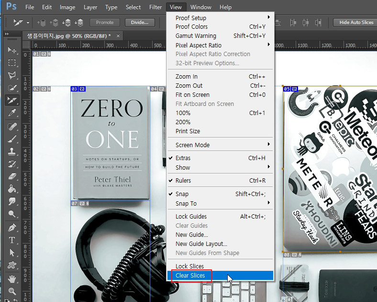Click Bring slice forward icon
The height and width of the screenshot is (302, 377).
click(x=54, y=23)
